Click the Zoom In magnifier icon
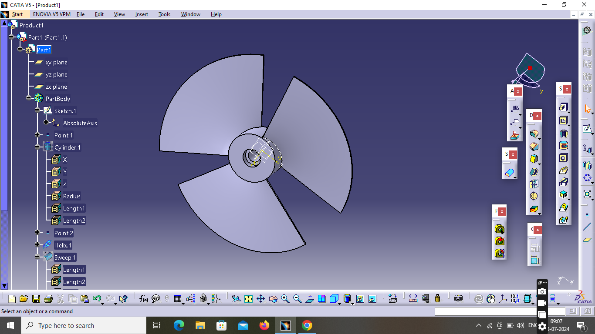Screen dimensions: 595x334 pos(285,299)
